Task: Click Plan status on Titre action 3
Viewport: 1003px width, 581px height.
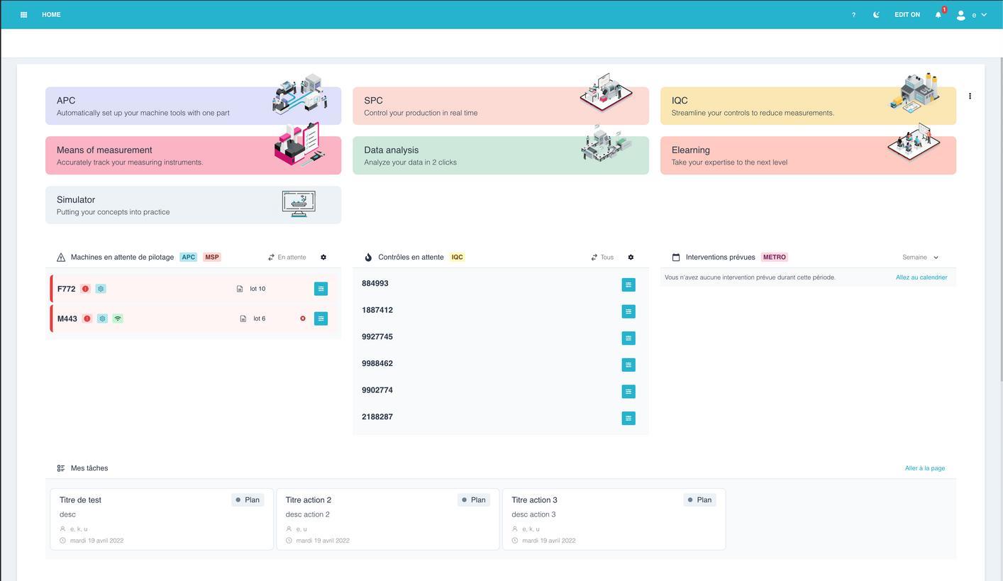Action: (x=699, y=500)
